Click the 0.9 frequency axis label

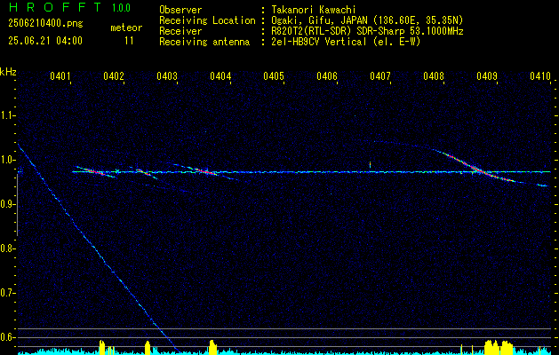click(x=7, y=204)
